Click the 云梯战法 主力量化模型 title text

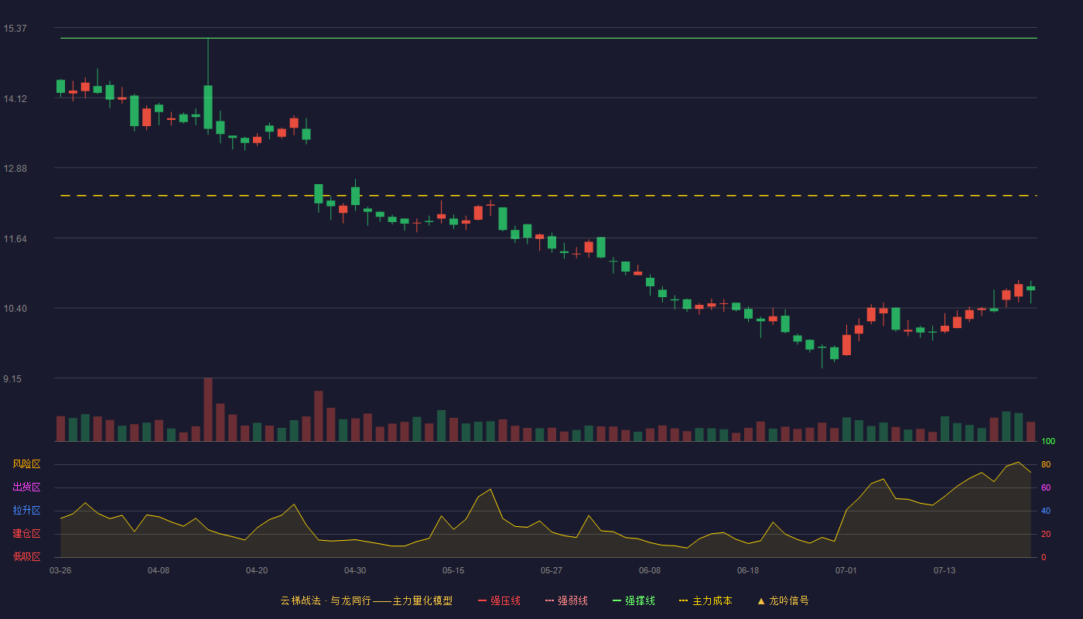(x=367, y=600)
